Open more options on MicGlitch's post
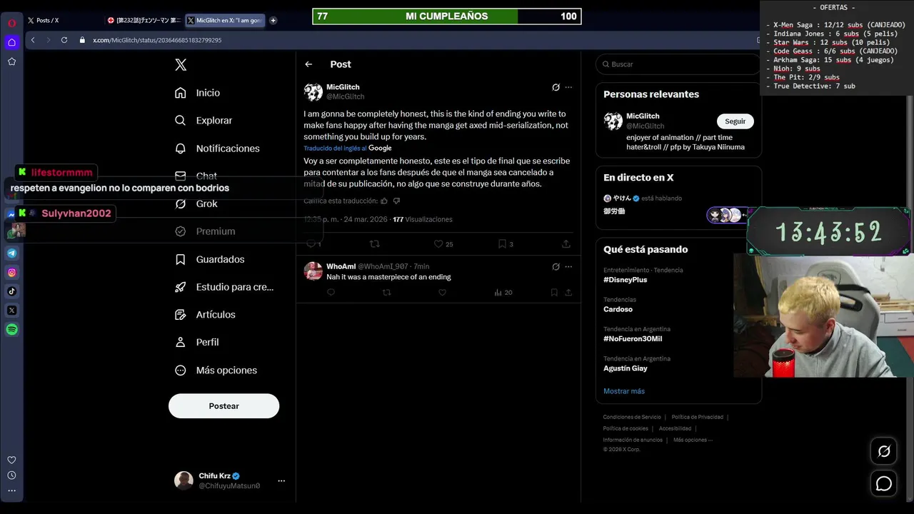 click(568, 87)
